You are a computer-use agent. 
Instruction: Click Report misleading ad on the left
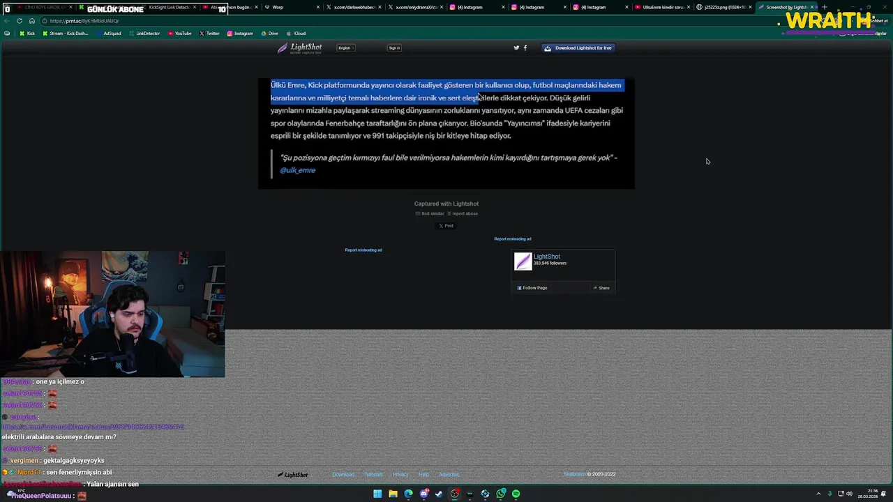point(363,250)
